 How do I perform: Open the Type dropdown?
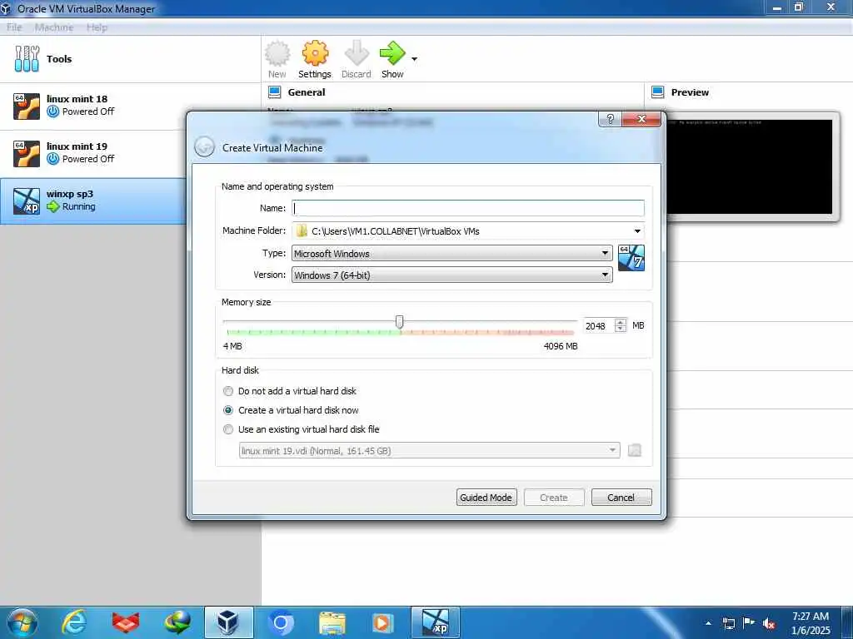[451, 253]
